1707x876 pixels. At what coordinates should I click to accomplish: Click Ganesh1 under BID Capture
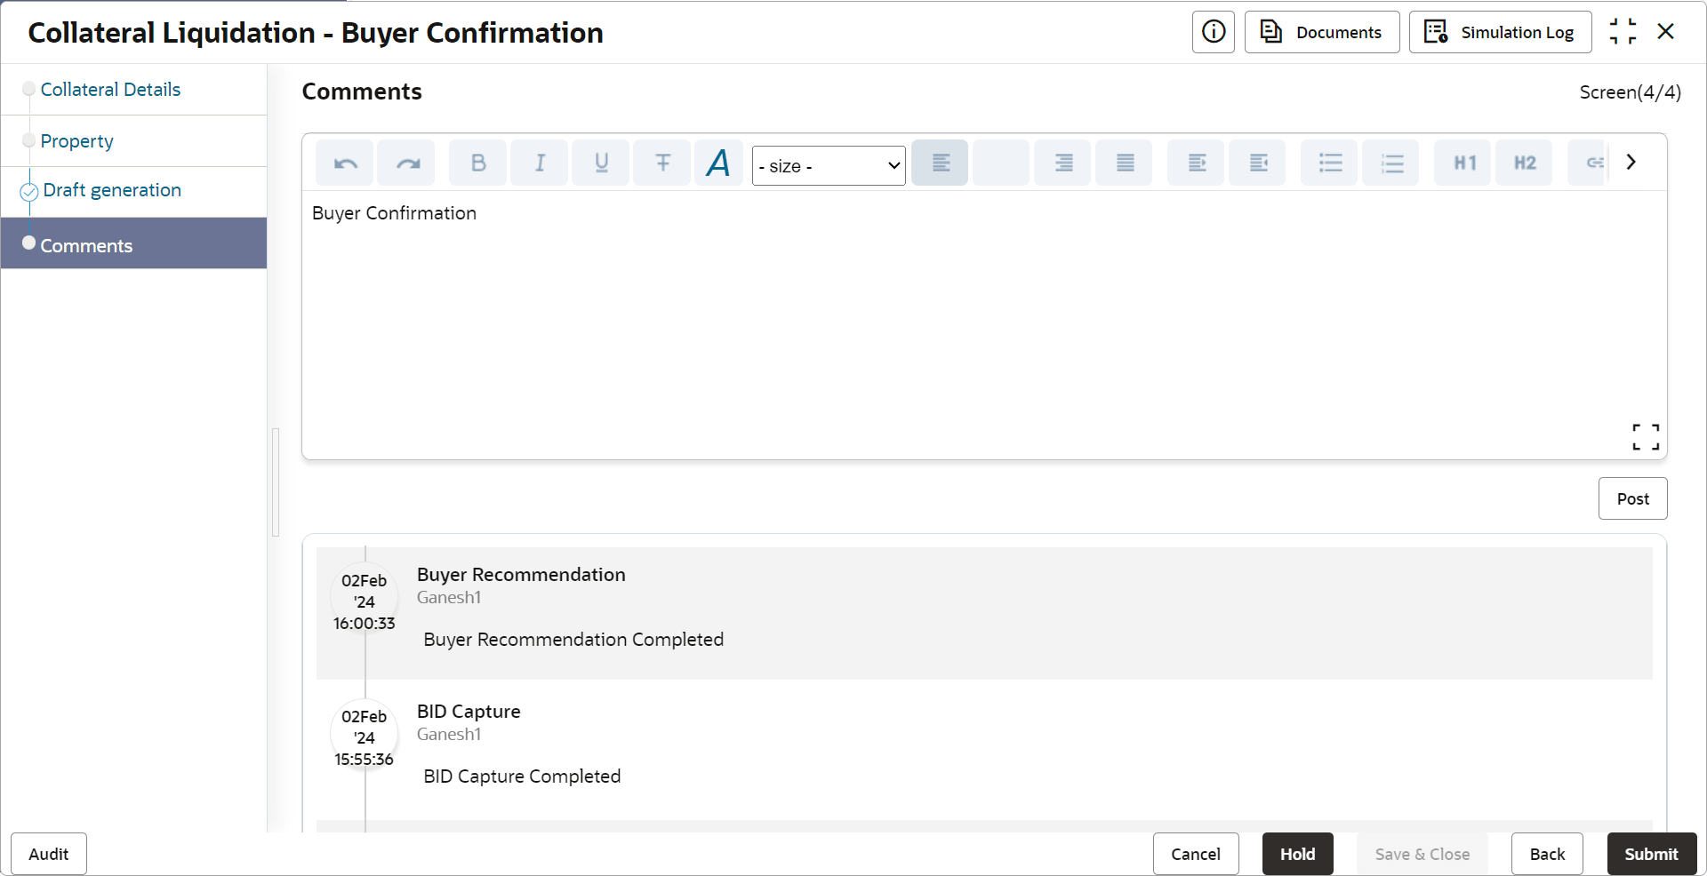(449, 735)
